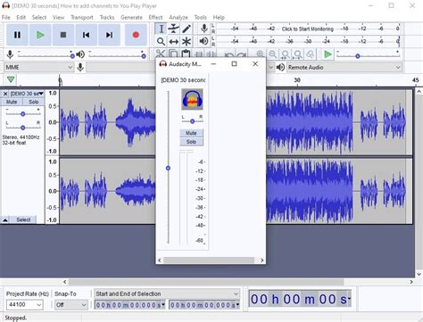The height and width of the screenshot is (322, 423).
Task: Click the recording meter microphone icon
Action: pos(204,29)
